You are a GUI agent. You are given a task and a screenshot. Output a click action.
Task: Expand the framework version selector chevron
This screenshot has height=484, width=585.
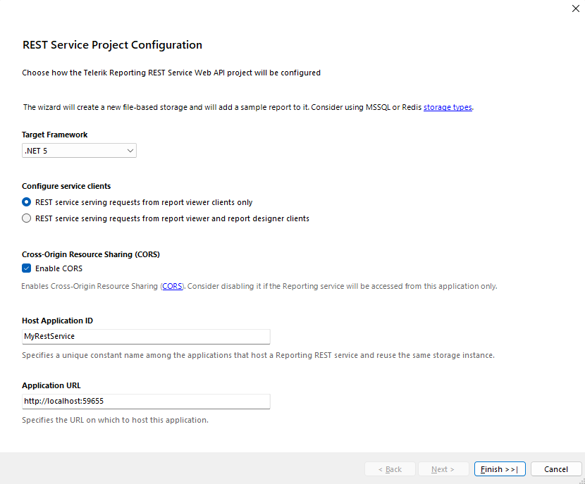coord(130,150)
